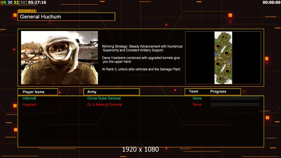Click the General Huchum portrait image
Screen dimensions: 281x158
pyautogui.click(x=60, y=58)
